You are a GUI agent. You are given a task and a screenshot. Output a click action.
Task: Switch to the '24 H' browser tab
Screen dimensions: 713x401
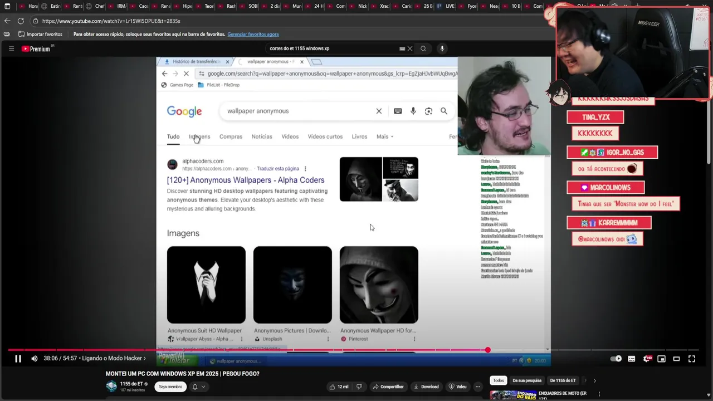pos(314,6)
